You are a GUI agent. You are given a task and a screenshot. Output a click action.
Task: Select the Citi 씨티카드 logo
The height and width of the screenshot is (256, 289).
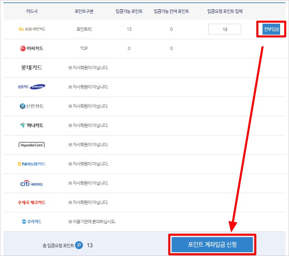[x=31, y=183]
